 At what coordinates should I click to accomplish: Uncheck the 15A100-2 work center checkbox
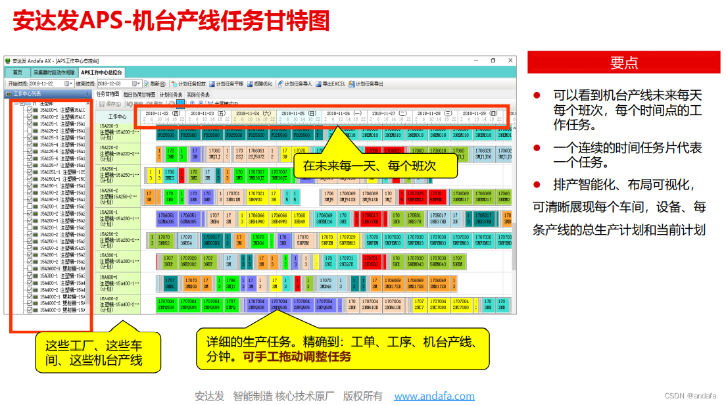(30, 117)
